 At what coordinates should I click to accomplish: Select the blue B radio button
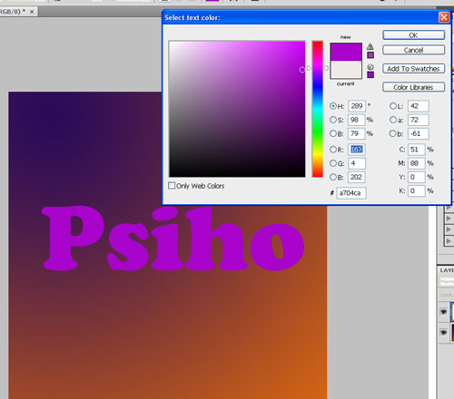point(333,177)
